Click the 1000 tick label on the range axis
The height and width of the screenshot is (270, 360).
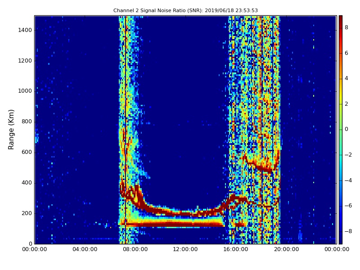(25, 91)
